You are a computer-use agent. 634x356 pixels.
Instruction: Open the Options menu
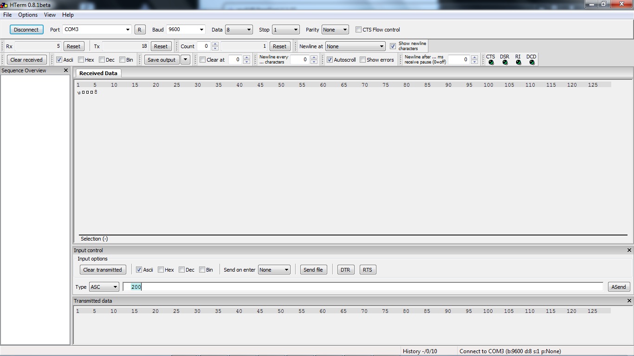tap(28, 15)
